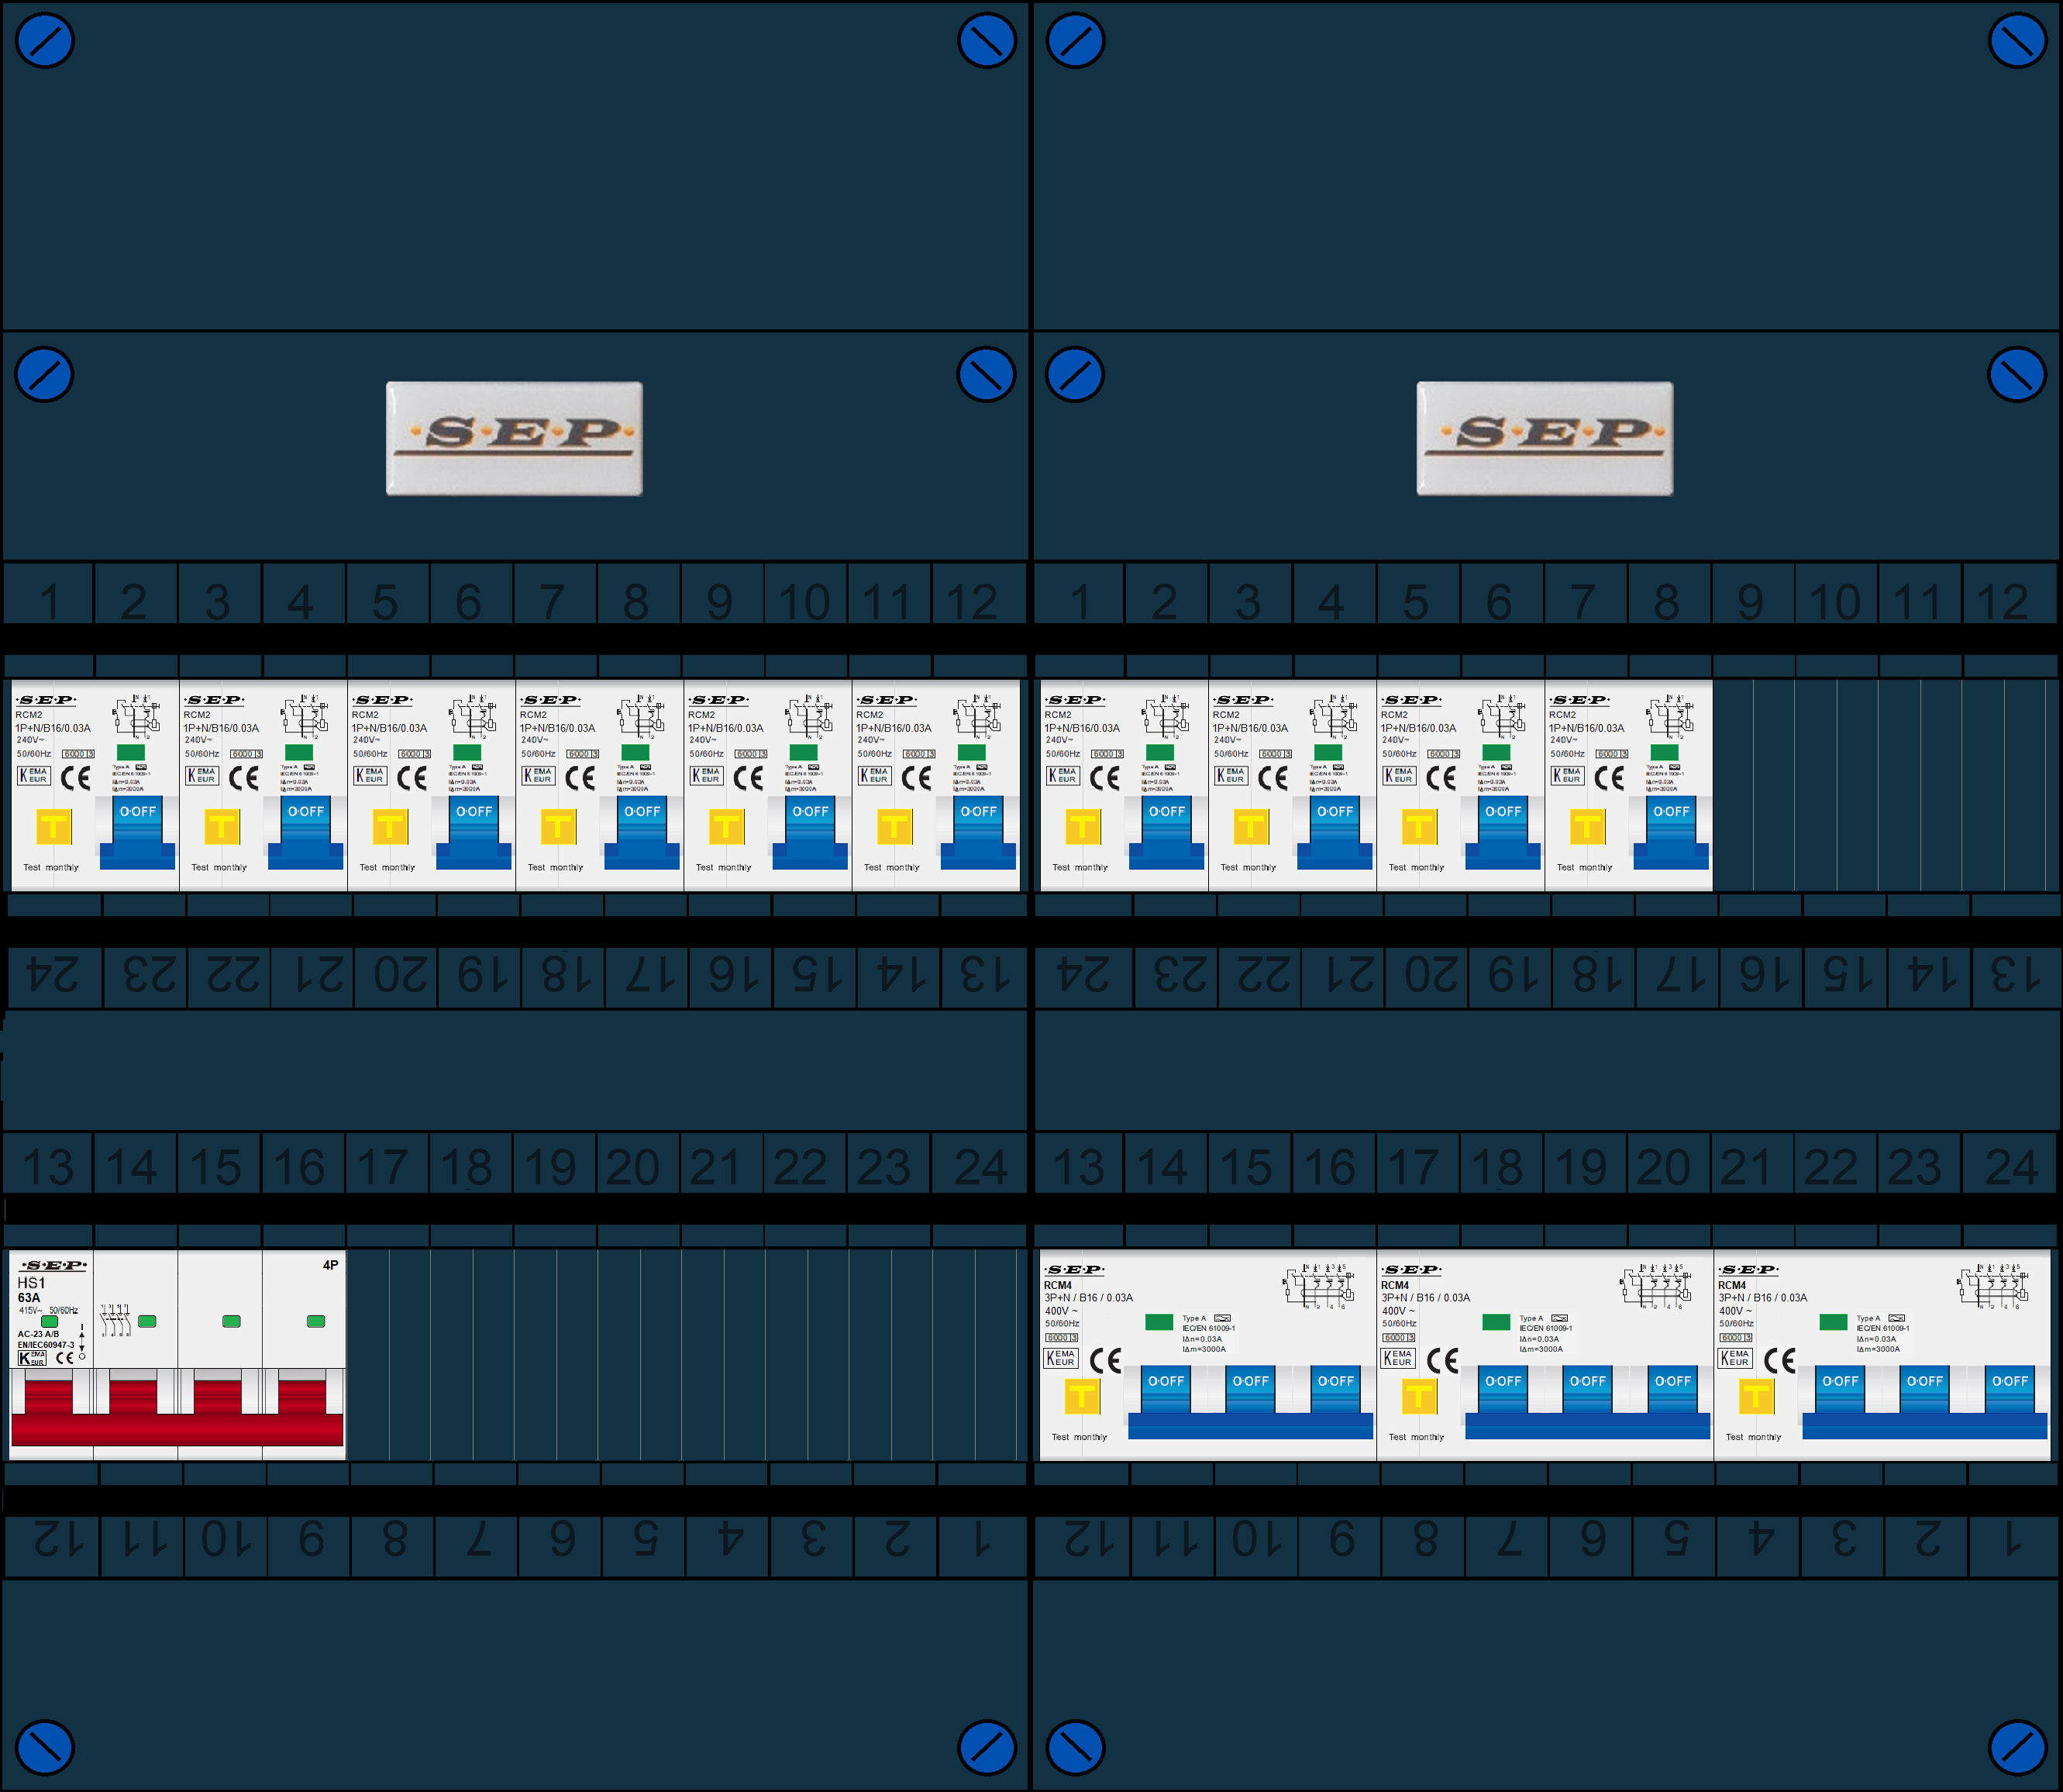Flip blue handle of RCM4 breaker under slots 17-20
The width and height of the screenshot is (2063, 1792).
point(1587,1402)
